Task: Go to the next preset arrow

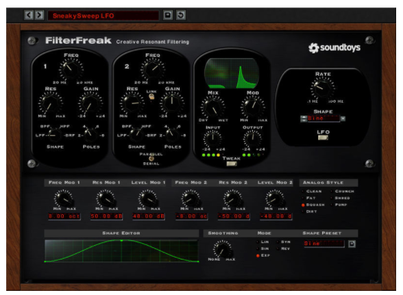Action: [x=39, y=15]
